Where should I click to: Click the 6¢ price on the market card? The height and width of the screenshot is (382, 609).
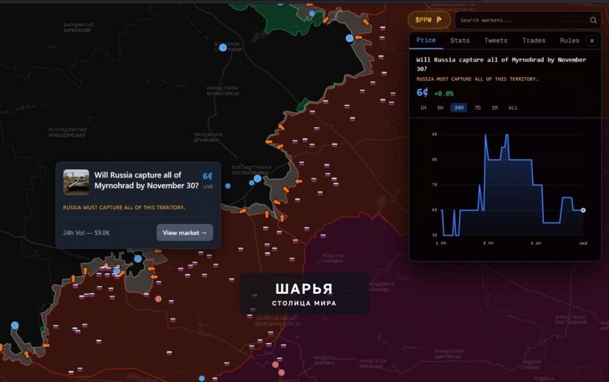208,176
